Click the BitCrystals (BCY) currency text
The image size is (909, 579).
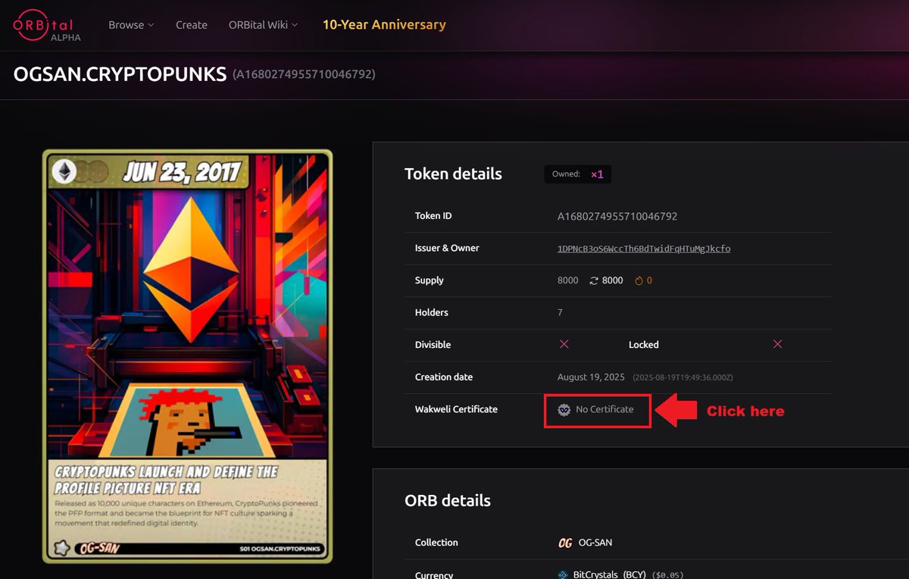(x=610, y=574)
